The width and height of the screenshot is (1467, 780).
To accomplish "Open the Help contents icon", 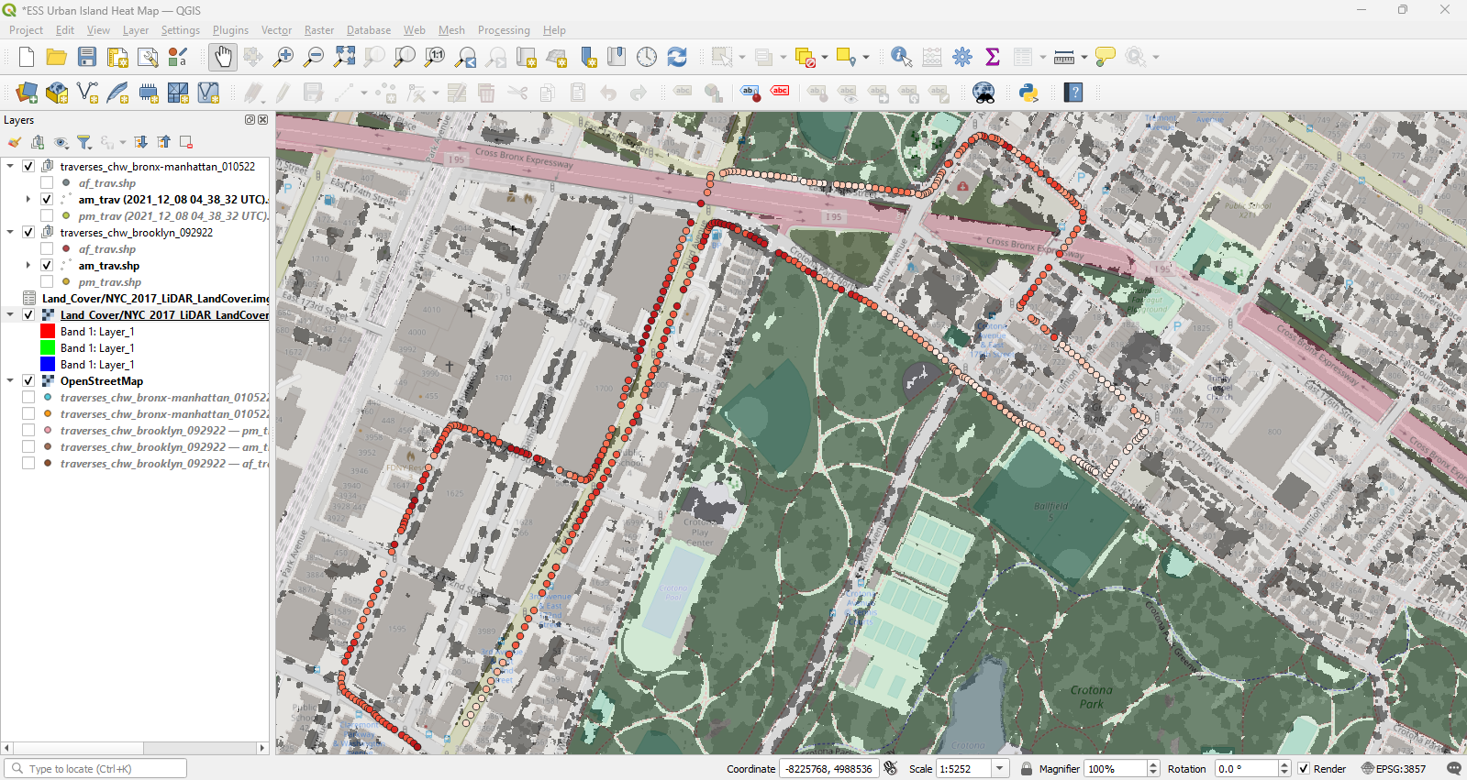I will 1074,93.
